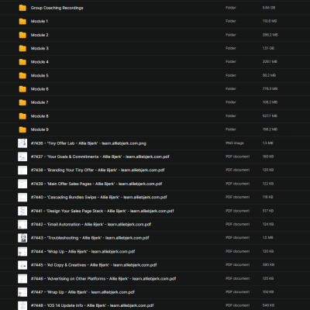Select file name '#7439 - Main Offer Sales Pages'

96,184
